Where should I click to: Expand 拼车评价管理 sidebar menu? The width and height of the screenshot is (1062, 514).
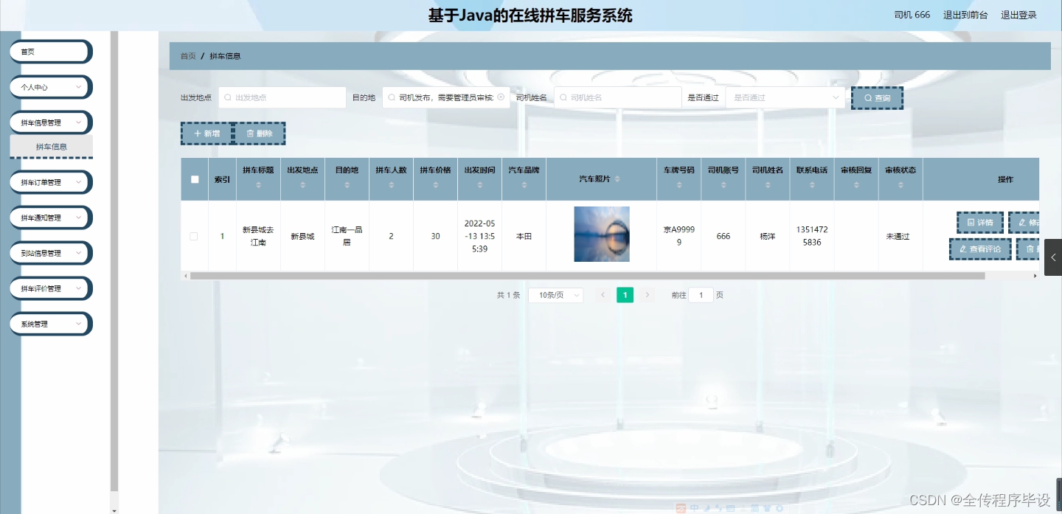[51, 288]
